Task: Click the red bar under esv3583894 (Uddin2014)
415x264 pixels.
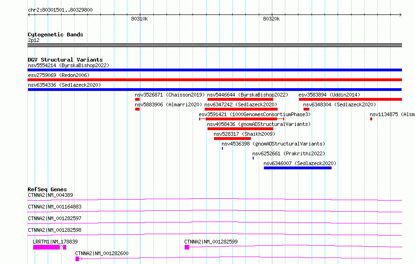Action: 351,99
